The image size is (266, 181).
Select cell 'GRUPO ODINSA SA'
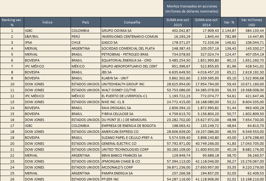pyautogui.click(x=132, y=31)
